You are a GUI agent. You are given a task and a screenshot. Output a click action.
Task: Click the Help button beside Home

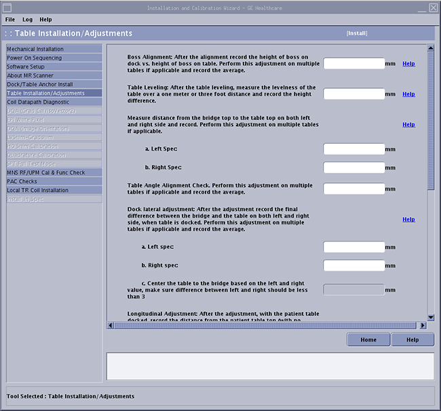point(413,340)
